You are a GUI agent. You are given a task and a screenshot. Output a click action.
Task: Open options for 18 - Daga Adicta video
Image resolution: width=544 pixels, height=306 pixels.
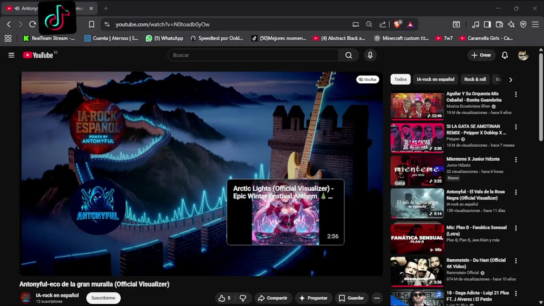point(516,294)
